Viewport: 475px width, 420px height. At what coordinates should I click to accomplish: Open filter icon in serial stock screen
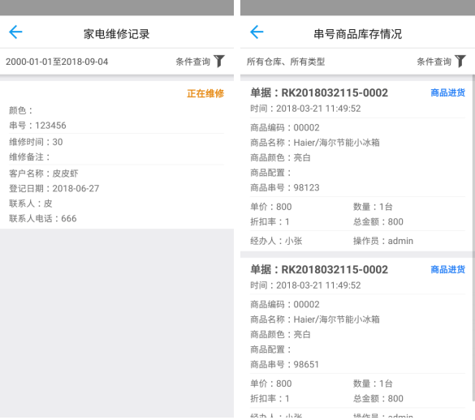coord(460,61)
